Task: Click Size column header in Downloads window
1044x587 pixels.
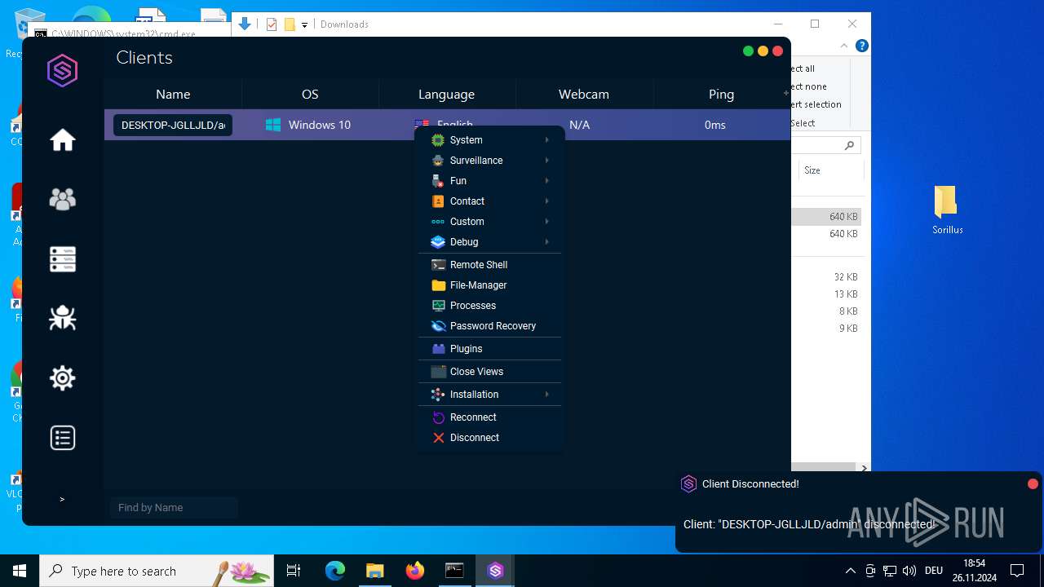Action: (812, 170)
